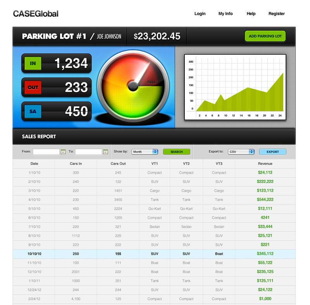Click the Revenue column header

click(x=265, y=164)
